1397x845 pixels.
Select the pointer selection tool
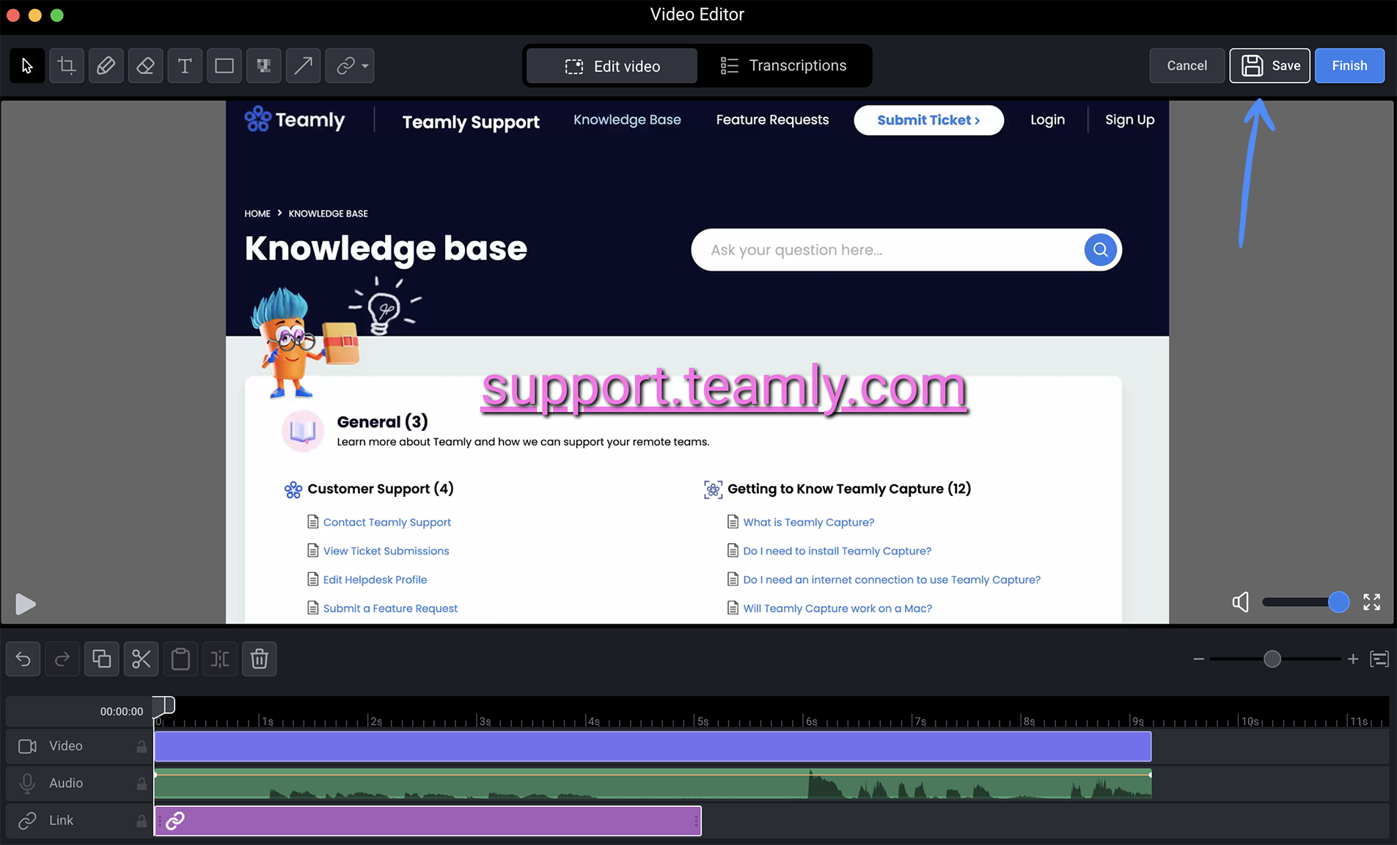[x=27, y=66]
